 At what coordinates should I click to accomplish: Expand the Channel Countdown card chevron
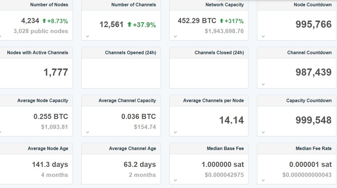pyautogui.click(x=263, y=84)
